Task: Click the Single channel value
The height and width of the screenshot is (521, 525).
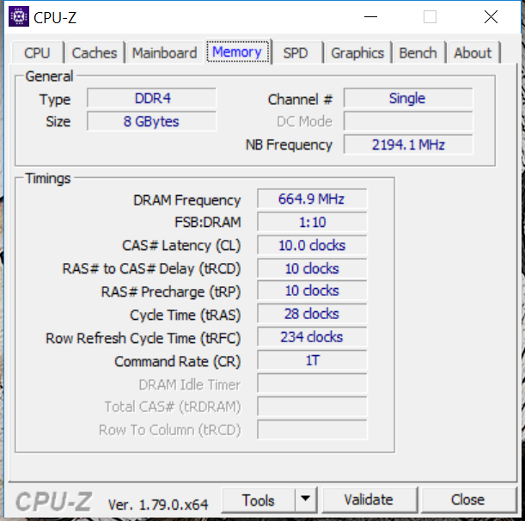Action: click(408, 98)
